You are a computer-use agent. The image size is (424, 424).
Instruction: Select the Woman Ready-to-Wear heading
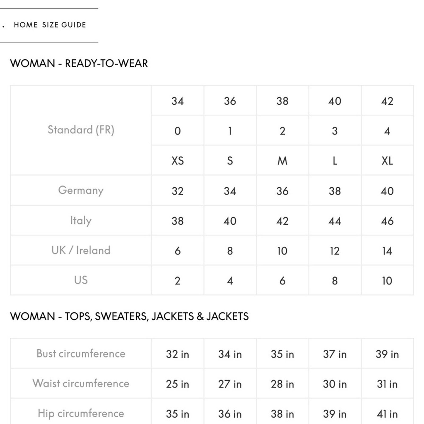79,63
